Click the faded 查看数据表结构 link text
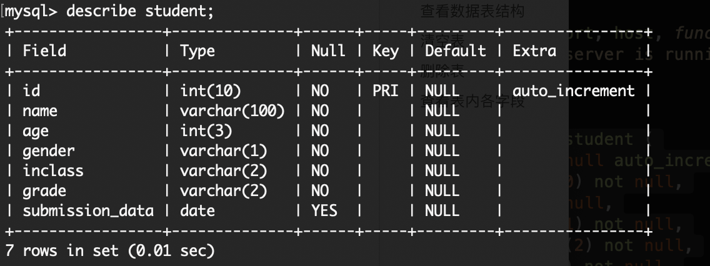Screen dimensions: 710x266 tap(472, 11)
